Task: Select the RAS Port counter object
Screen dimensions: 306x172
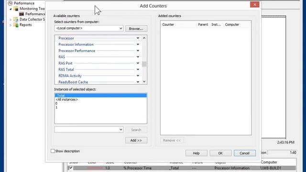Action: [x=66, y=63]
